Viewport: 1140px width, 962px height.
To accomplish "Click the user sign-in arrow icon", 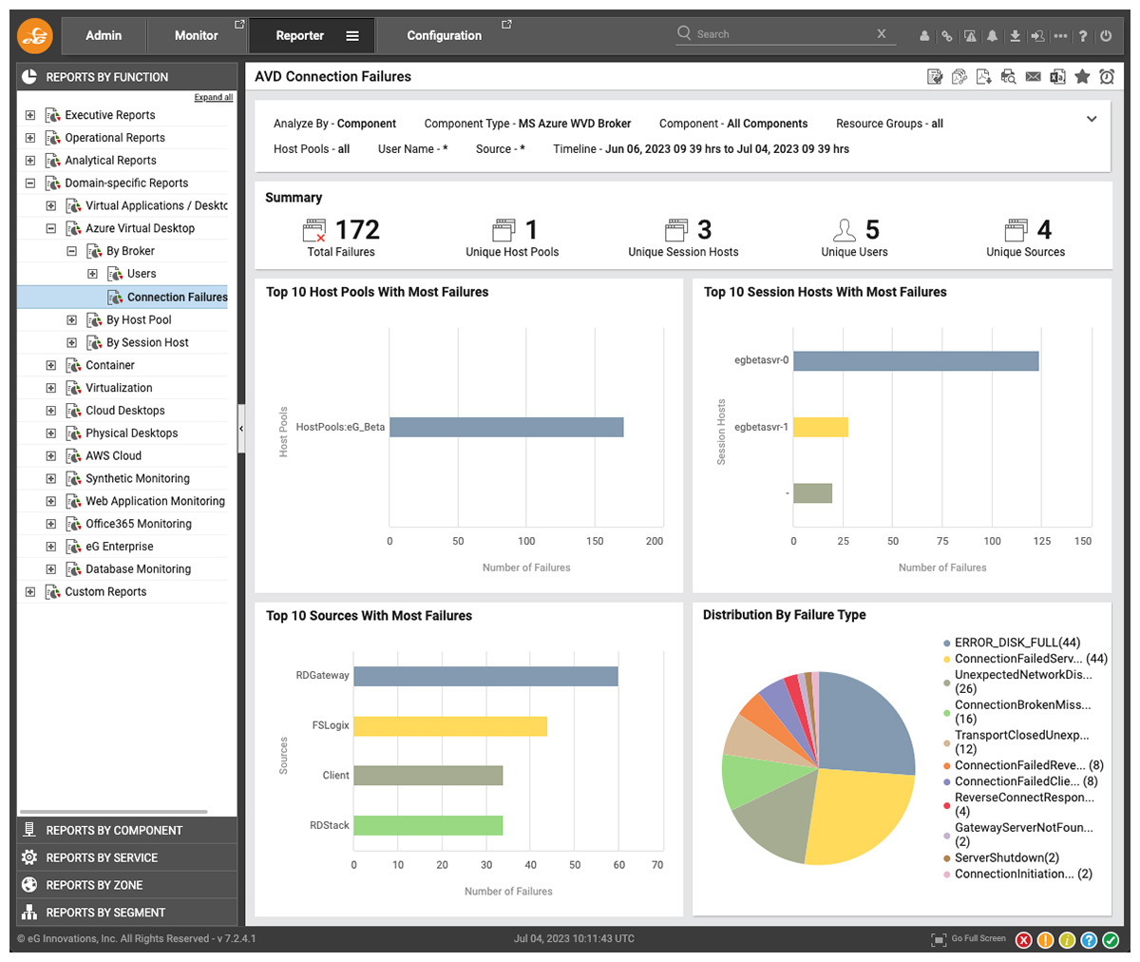I will 1037,36.
